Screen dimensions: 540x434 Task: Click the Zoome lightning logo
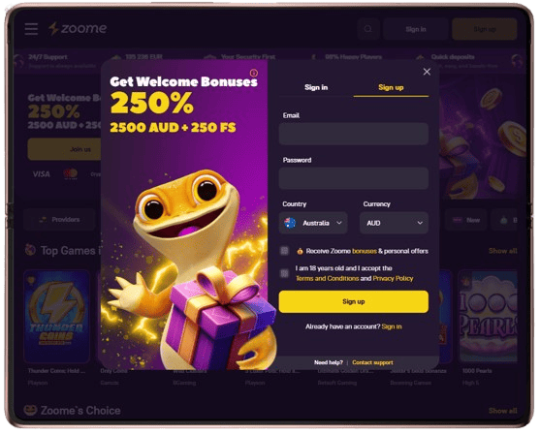click(x=78, y=28)
